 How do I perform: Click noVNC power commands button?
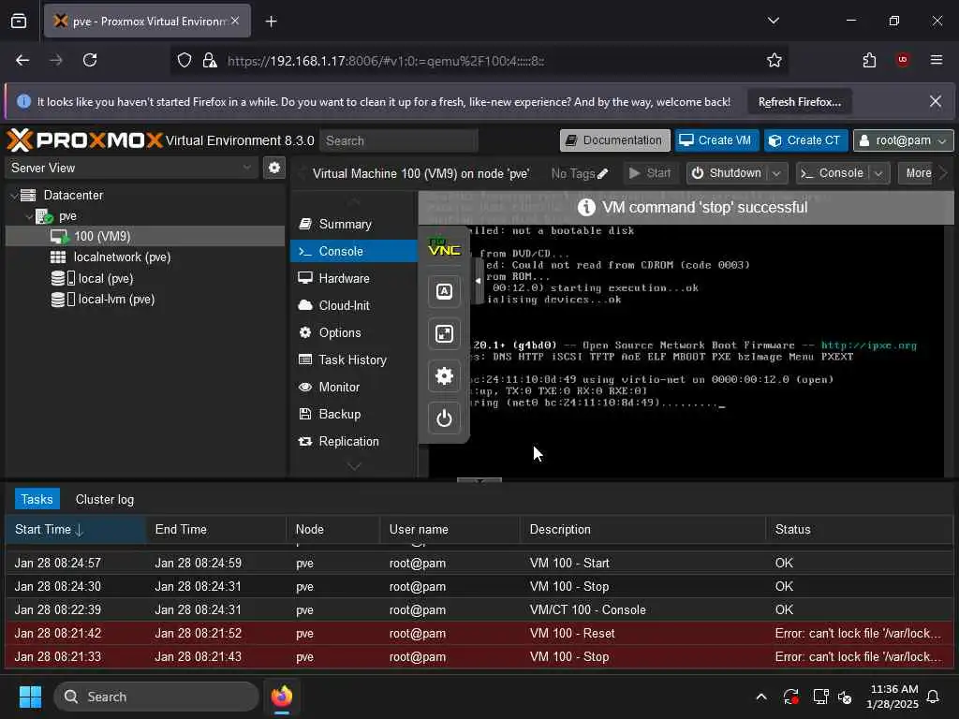(444, 418)
